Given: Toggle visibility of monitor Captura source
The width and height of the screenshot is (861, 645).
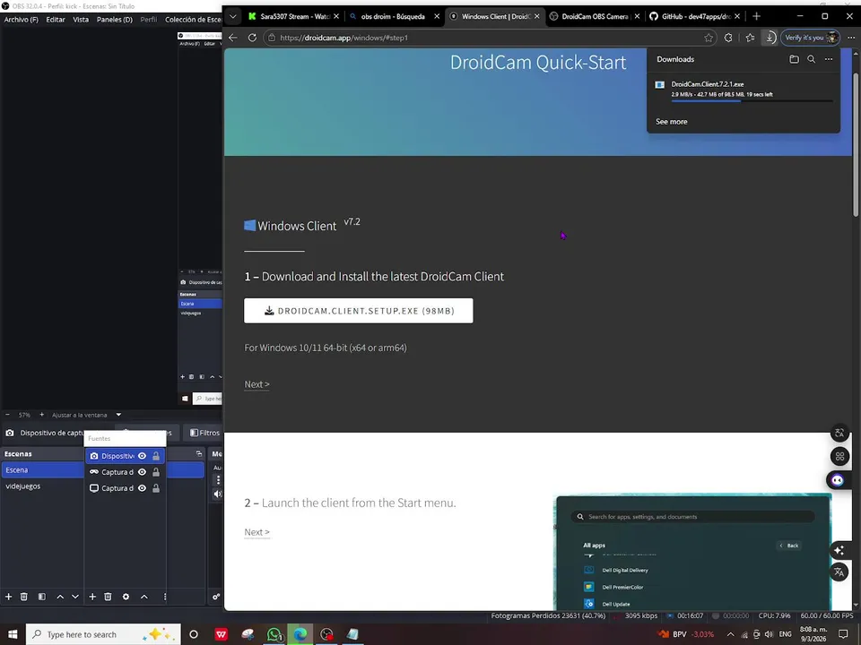Looking at the screenshot, I should point(143,488).
